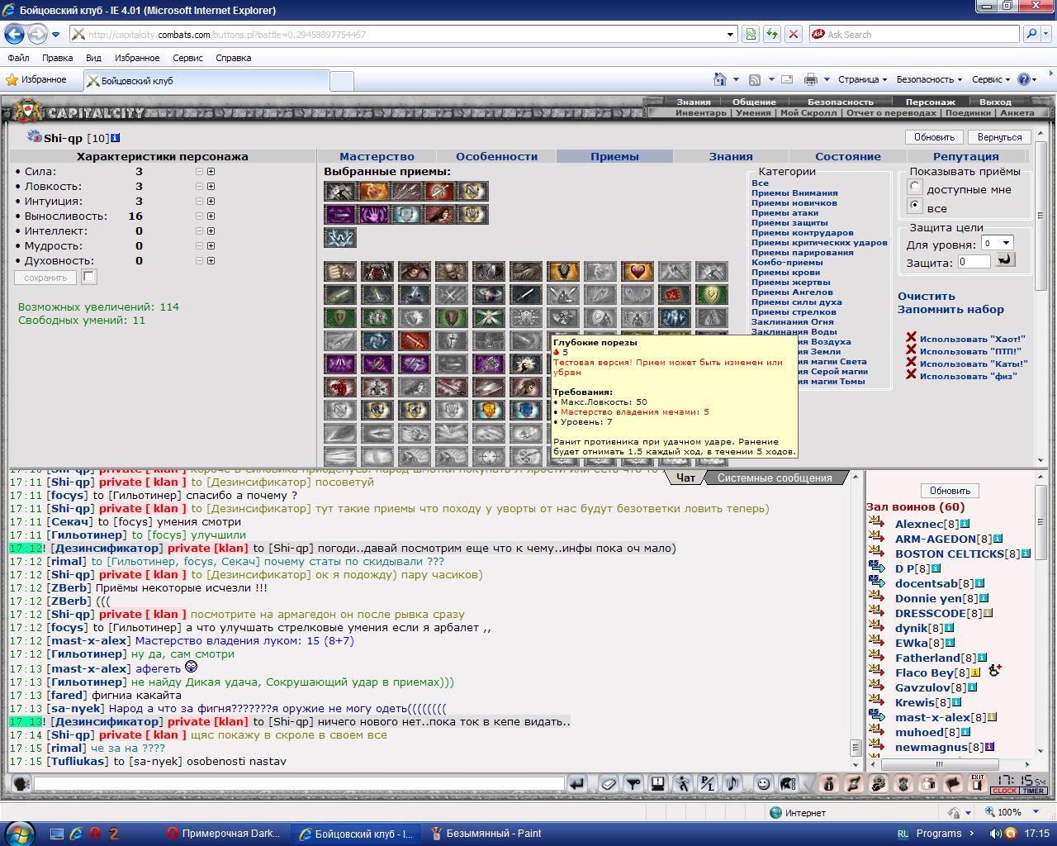Click the 'Вернуться' button

tap(999, 137)
